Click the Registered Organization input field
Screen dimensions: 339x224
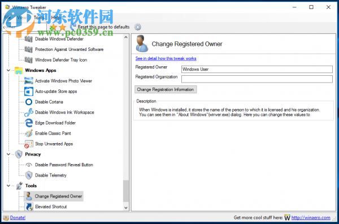[257, 79]
